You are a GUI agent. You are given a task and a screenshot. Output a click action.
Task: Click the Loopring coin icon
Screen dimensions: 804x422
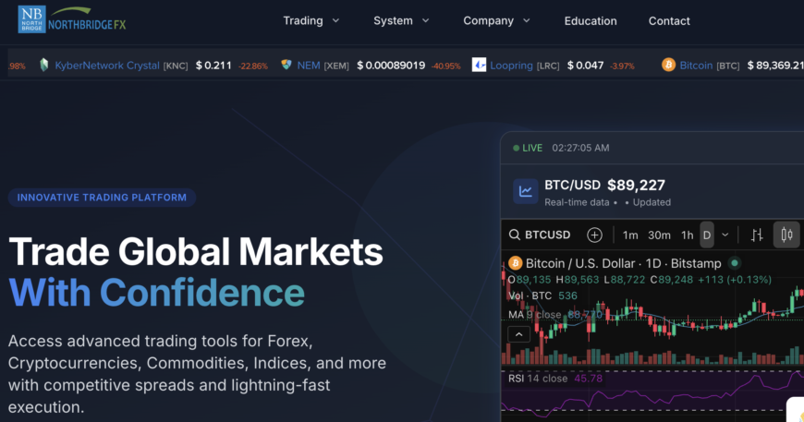tap(479, 65)
